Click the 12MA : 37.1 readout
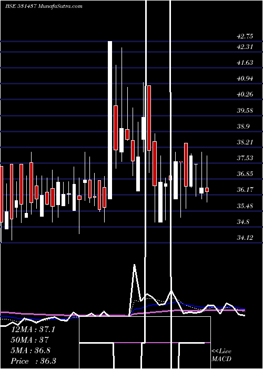The height and width of the screenshot is (369, 263). [33, 329]
